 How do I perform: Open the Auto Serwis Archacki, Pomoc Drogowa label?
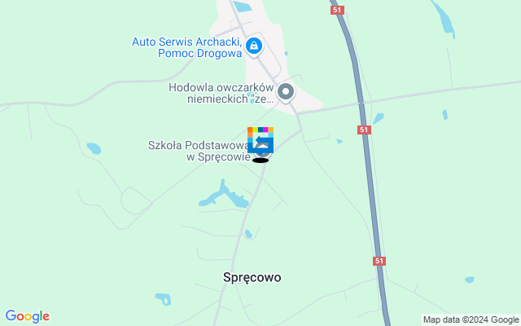point(186,47)
